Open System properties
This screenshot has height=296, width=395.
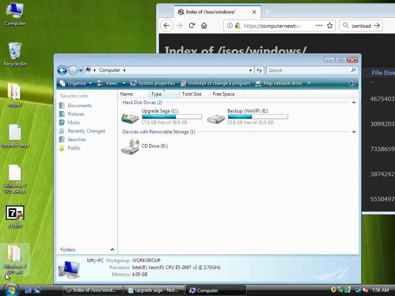pos(153,83)
